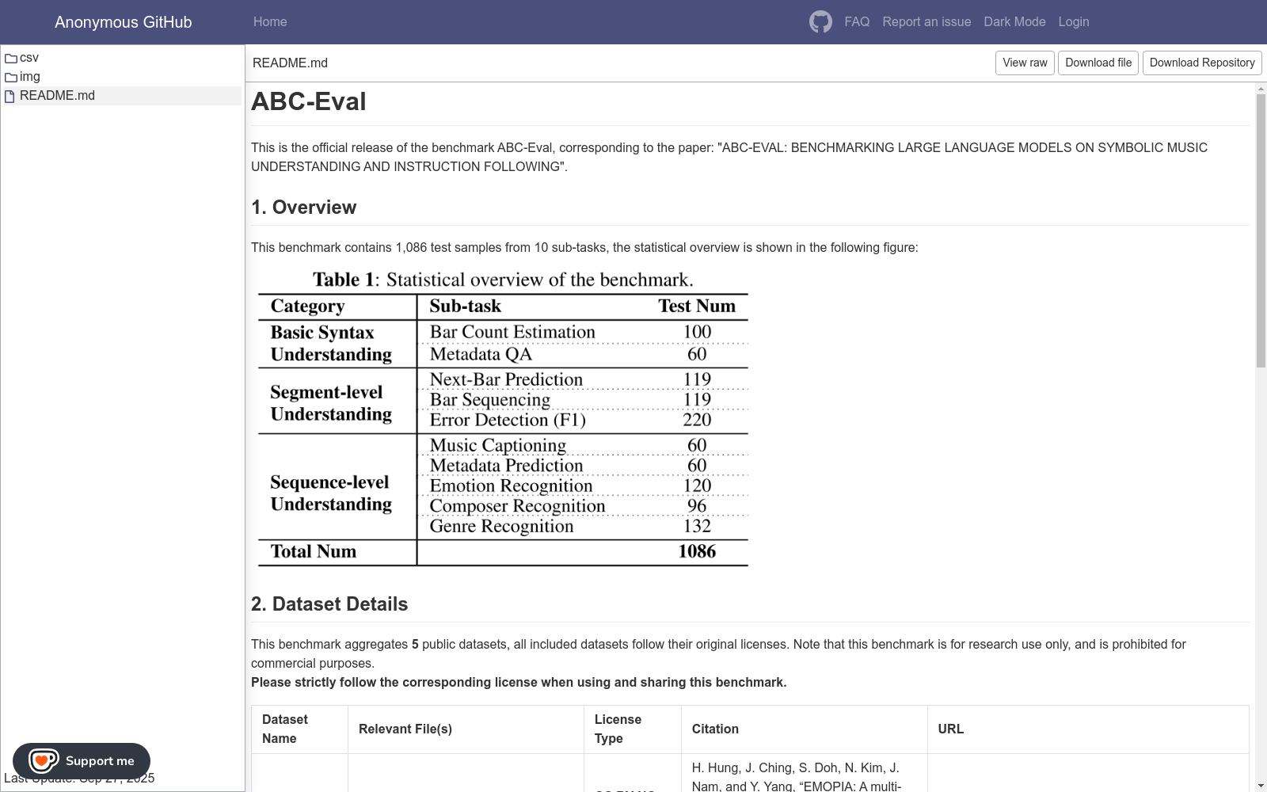Click the Download Repository button
This screenshot has height=792, width=1267.
pyautogui.click(x=1202, y=63)
